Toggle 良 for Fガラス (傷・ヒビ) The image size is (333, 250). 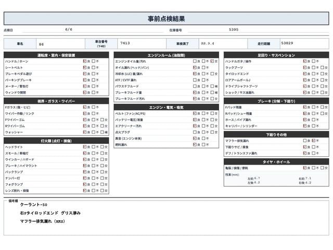tap(85, 107)
